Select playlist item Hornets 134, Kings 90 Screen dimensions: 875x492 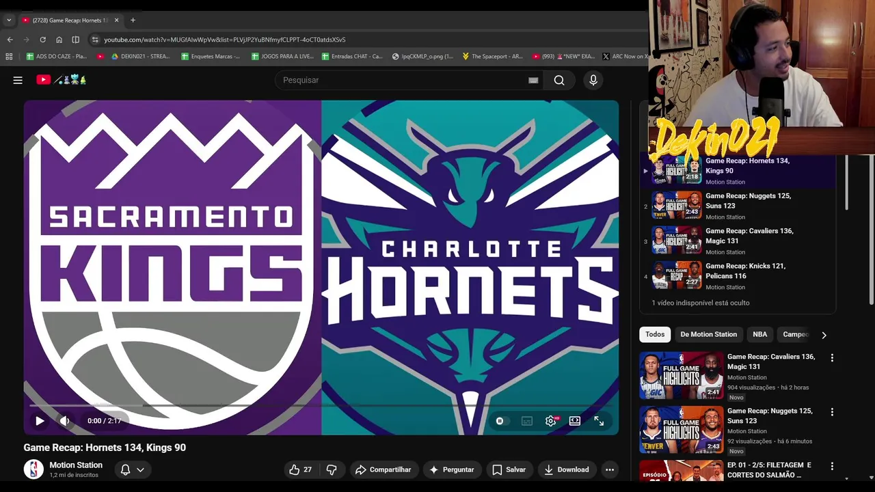point(737,171)
